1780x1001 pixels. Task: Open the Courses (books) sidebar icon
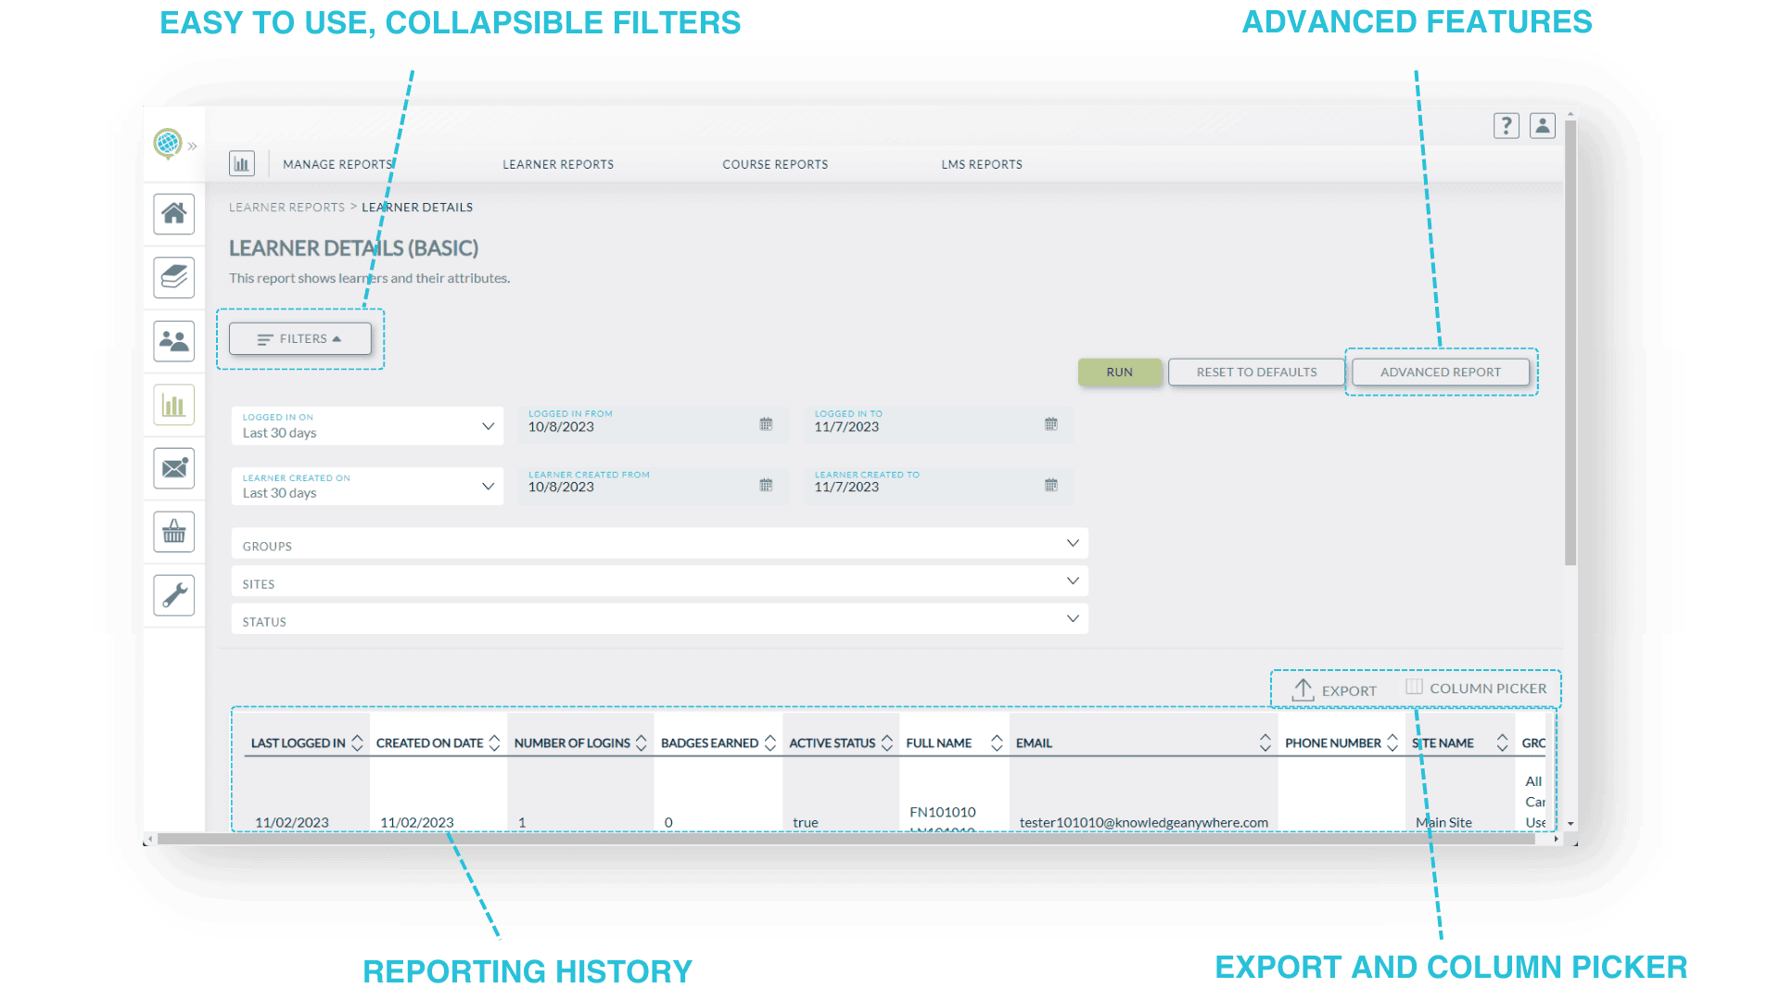pos(172,277)
